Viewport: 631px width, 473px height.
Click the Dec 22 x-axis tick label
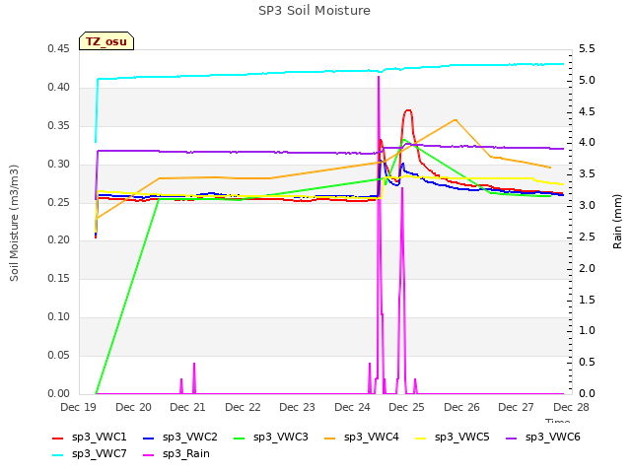(x=243, y=407)
